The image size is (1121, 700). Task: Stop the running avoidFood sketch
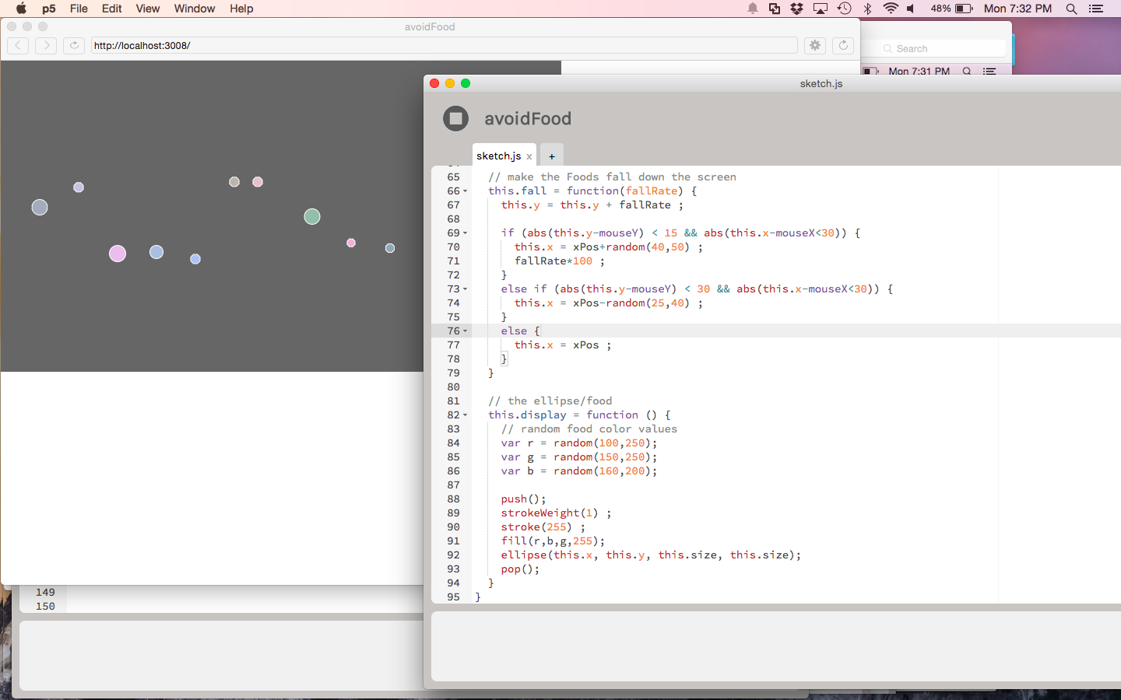[x=456, y=119]
